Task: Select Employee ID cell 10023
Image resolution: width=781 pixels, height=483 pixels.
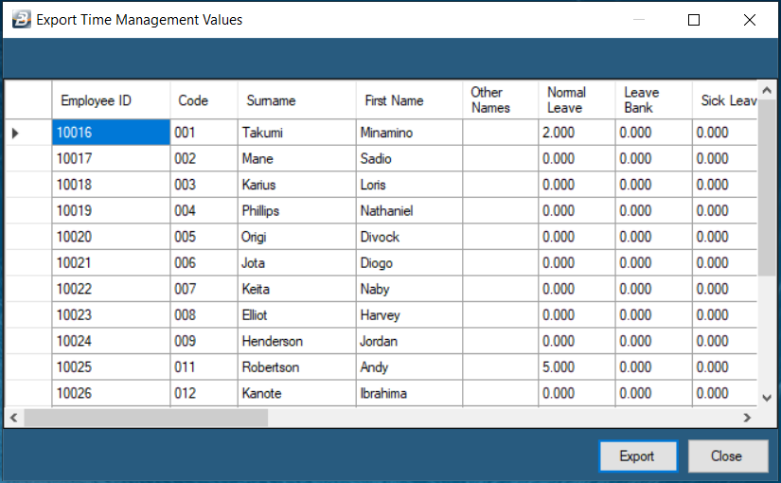Action: [111, 314]
